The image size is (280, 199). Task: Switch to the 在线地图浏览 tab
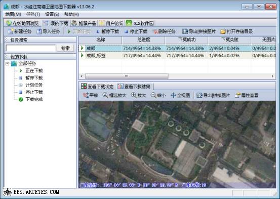pyautogui.click(x=22, y=23)
